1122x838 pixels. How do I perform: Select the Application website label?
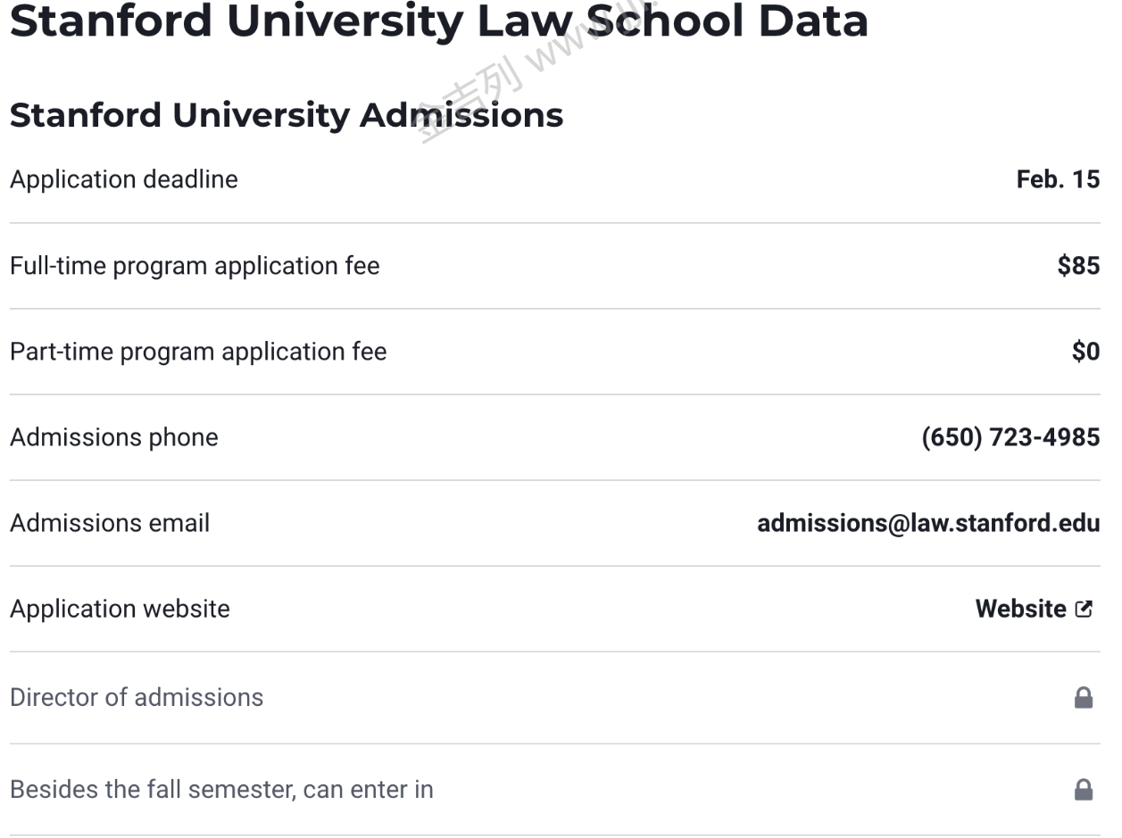point(120,609)
